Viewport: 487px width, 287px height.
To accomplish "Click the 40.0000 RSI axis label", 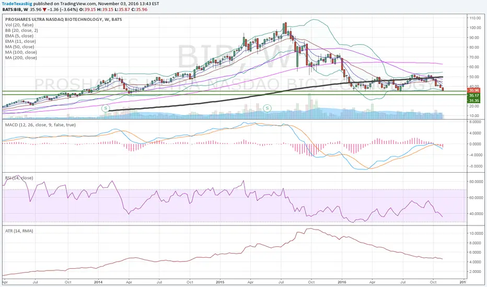I will [x=476, y=214].
